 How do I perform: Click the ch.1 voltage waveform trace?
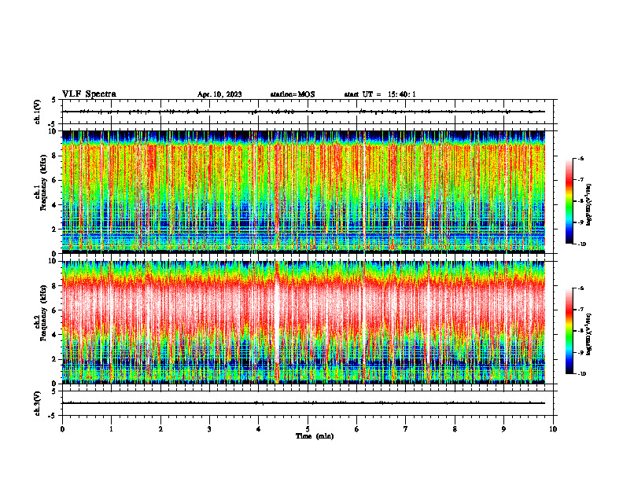click(x=304, y=112)
